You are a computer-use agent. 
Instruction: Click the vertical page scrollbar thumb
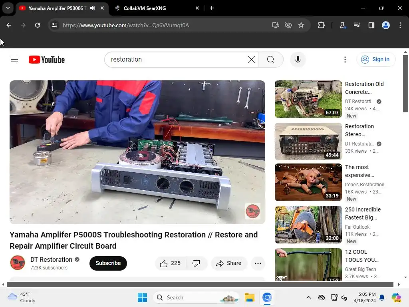pos(405,84)
